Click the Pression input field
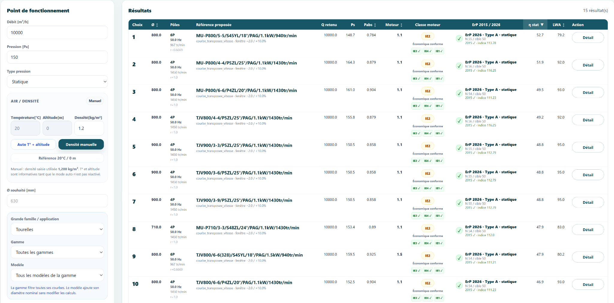Image resolution: width=614 pixels, height=303 pixels. click(x=57, y=57)
